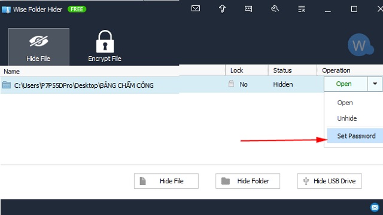The width and height of the screenshot is (383, 215).
Task: Open the feedback chat icon
Action: (248, 9)
